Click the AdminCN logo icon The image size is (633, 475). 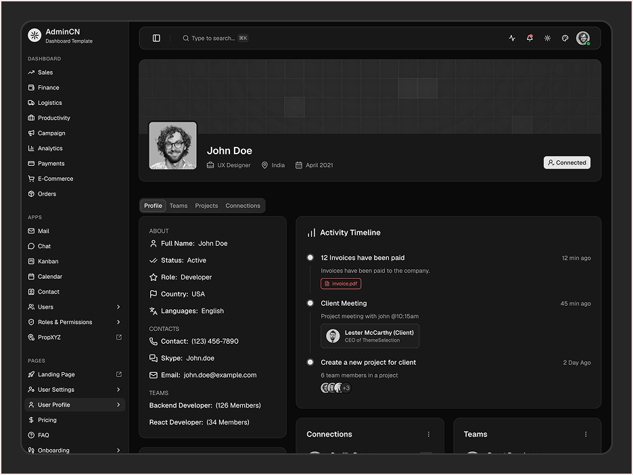pos(34,35)
